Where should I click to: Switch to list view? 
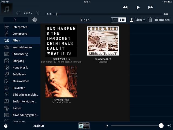coord(115,20)
